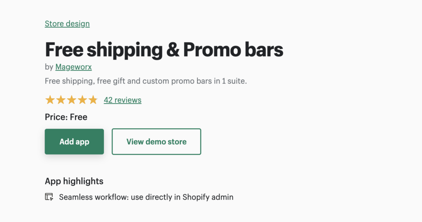Screen dimensions: 422x222
Task: Click the View demo store button
Action: click(156, 141)
